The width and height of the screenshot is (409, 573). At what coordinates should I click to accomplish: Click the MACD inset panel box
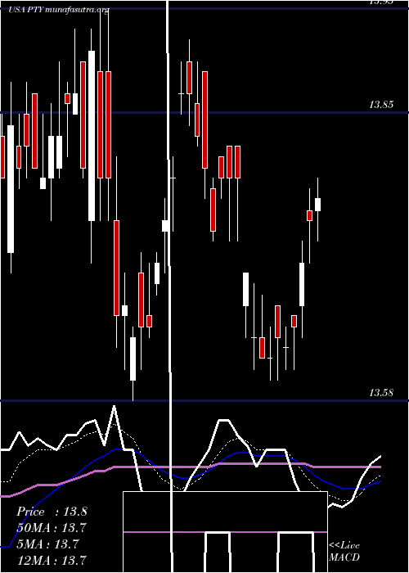click(225, 532)
